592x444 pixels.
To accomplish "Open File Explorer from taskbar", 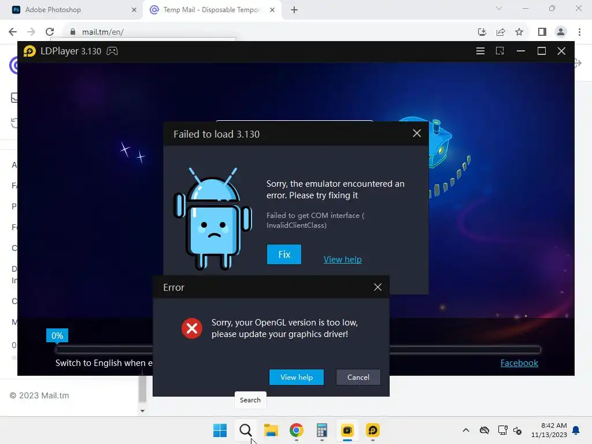I will tap(271, 430).
